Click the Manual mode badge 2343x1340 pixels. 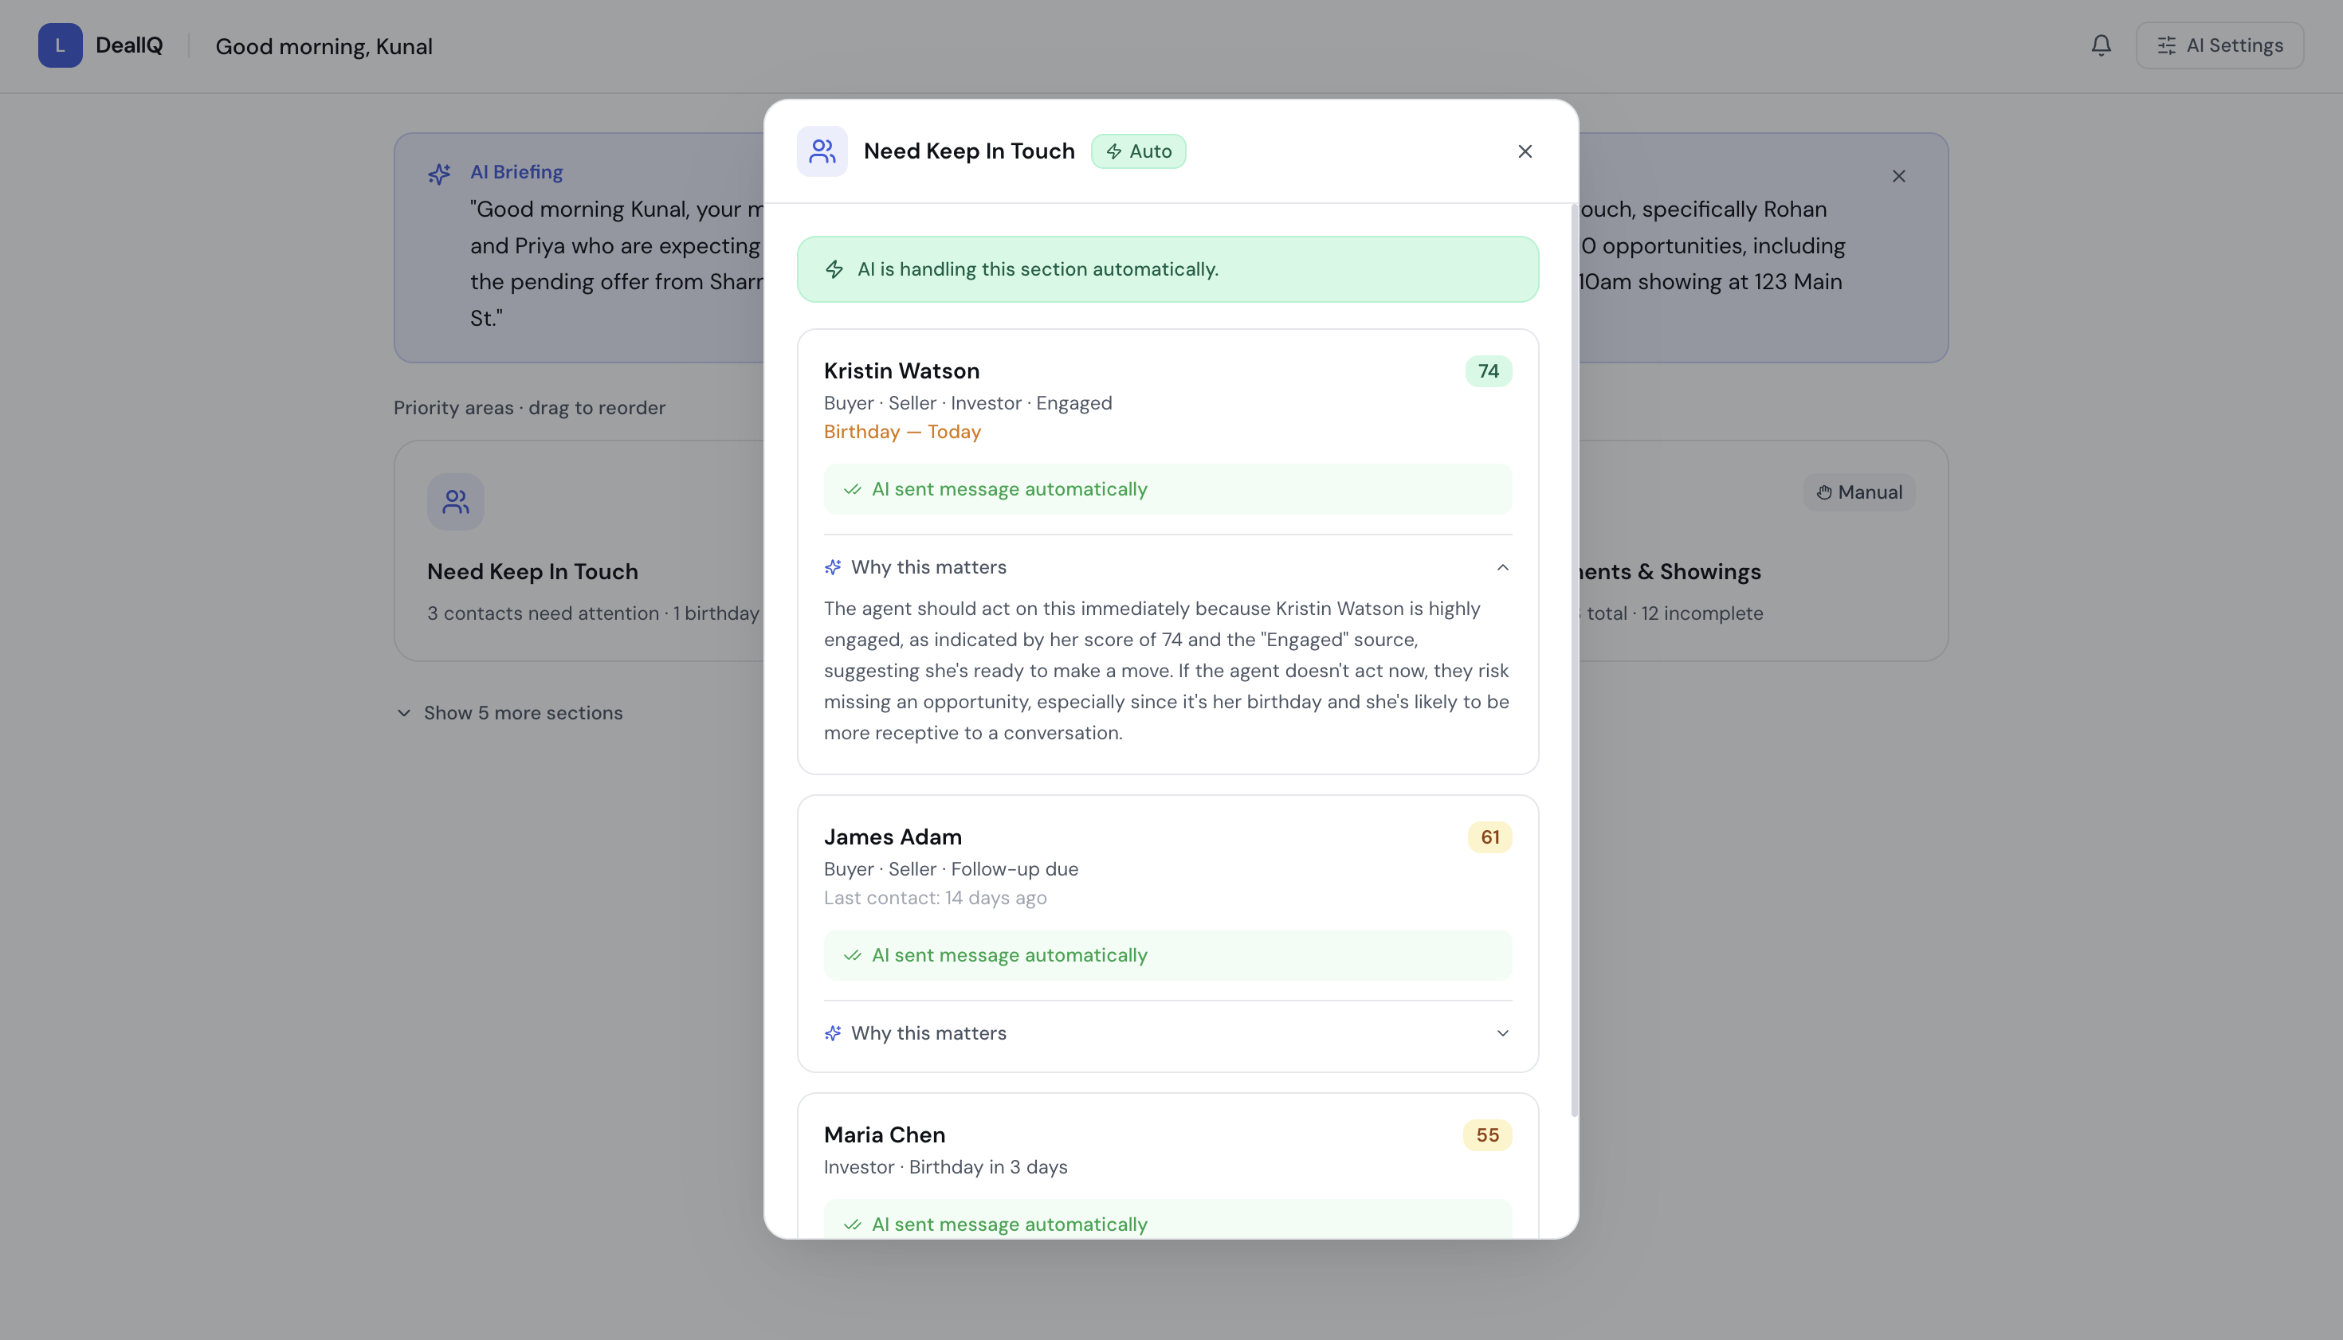point(1858,492)
